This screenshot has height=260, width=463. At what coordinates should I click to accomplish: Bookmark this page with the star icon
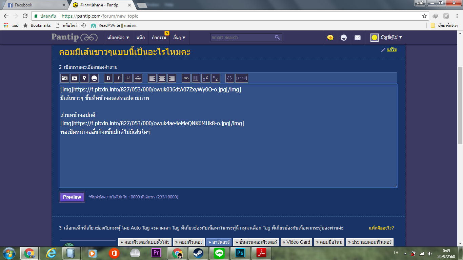(x=424, y=16)
